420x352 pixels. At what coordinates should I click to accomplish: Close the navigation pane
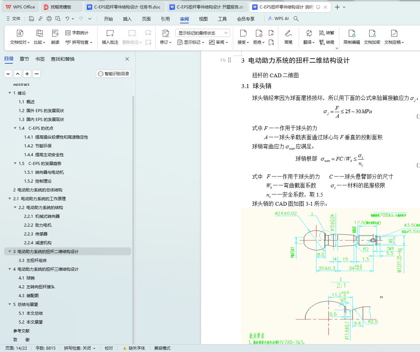click(x=127, y=59)
